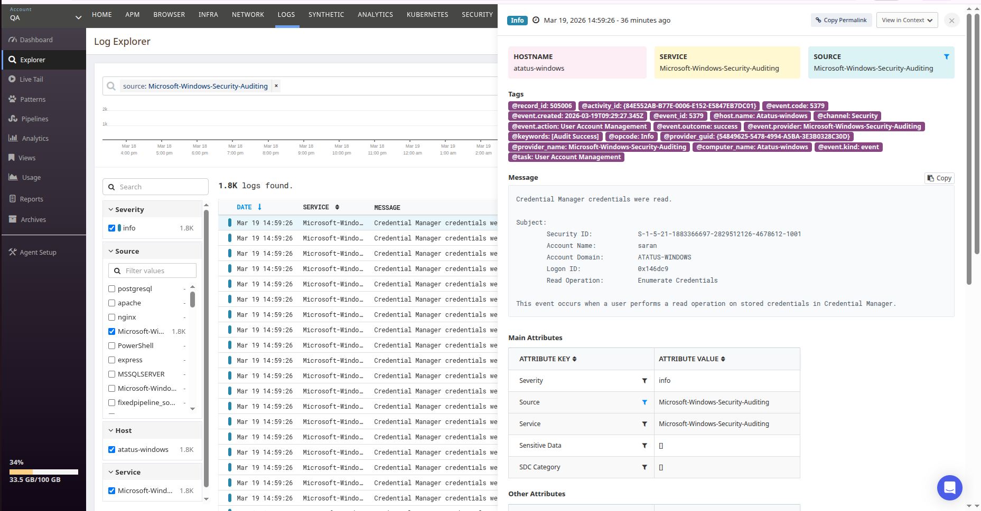981x511 pixels.
Task: Open the KUBERNETES section
Action: coord(427,14)
